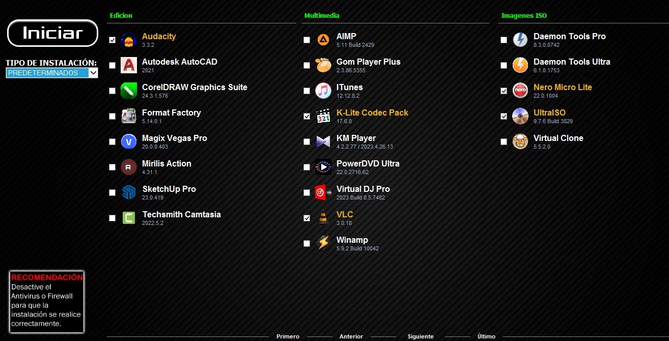669x341 pixels.
Task: Open the Tipo de Instalación dropdown
Action: pos(52,73)
